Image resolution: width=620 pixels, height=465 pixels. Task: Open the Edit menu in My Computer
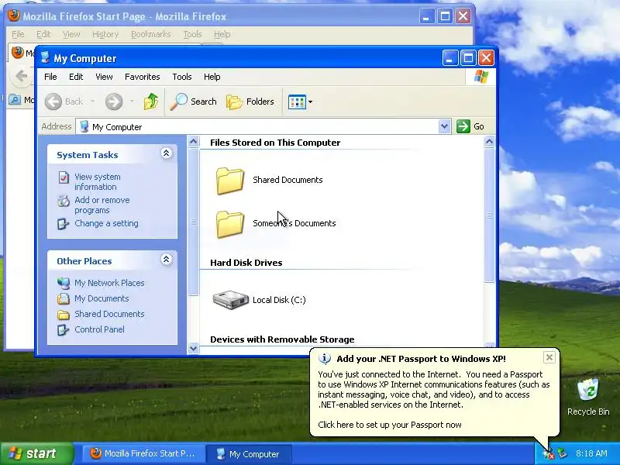76,77
